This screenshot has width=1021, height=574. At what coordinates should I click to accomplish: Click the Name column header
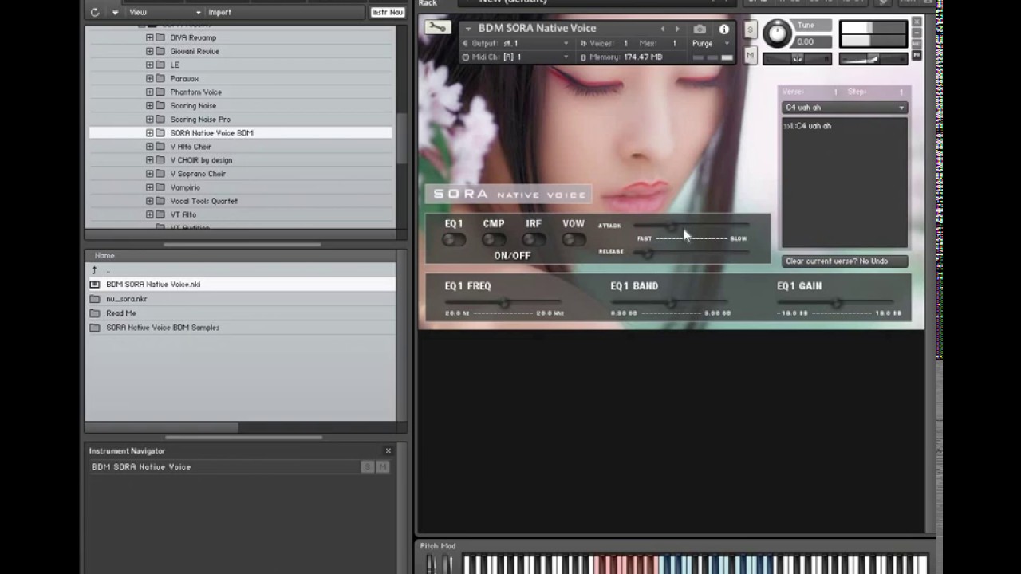click(104, 255)
